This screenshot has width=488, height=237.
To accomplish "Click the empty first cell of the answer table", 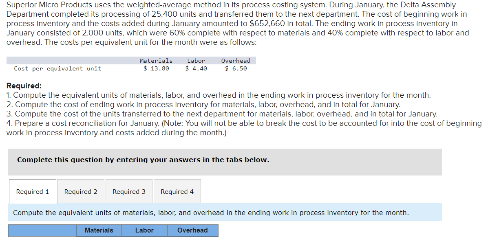I will tap(42, 230).
